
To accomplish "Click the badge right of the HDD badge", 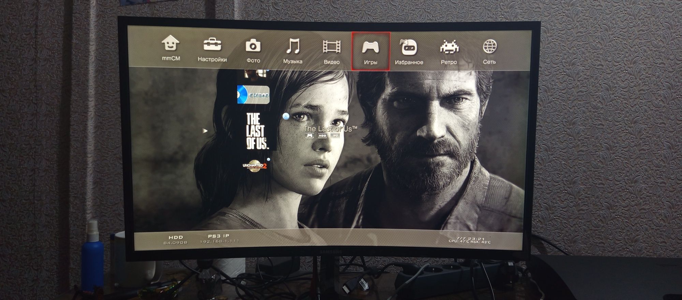I will click(x=335, y=136).
